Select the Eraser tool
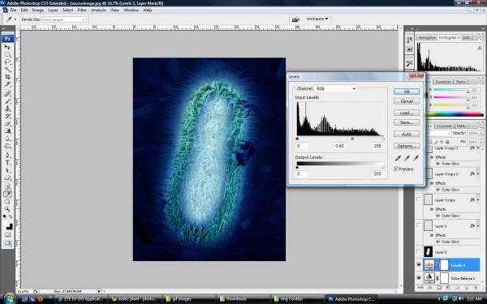 point(7,123)
